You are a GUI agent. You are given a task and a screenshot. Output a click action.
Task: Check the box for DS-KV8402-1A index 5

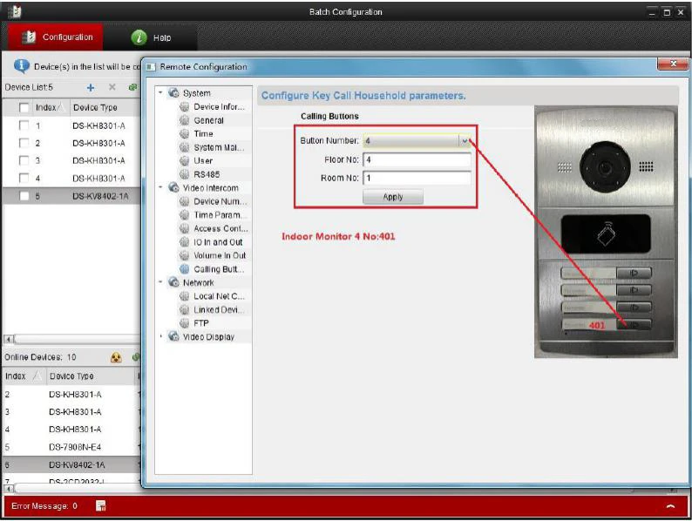click(x=24, y=196)
